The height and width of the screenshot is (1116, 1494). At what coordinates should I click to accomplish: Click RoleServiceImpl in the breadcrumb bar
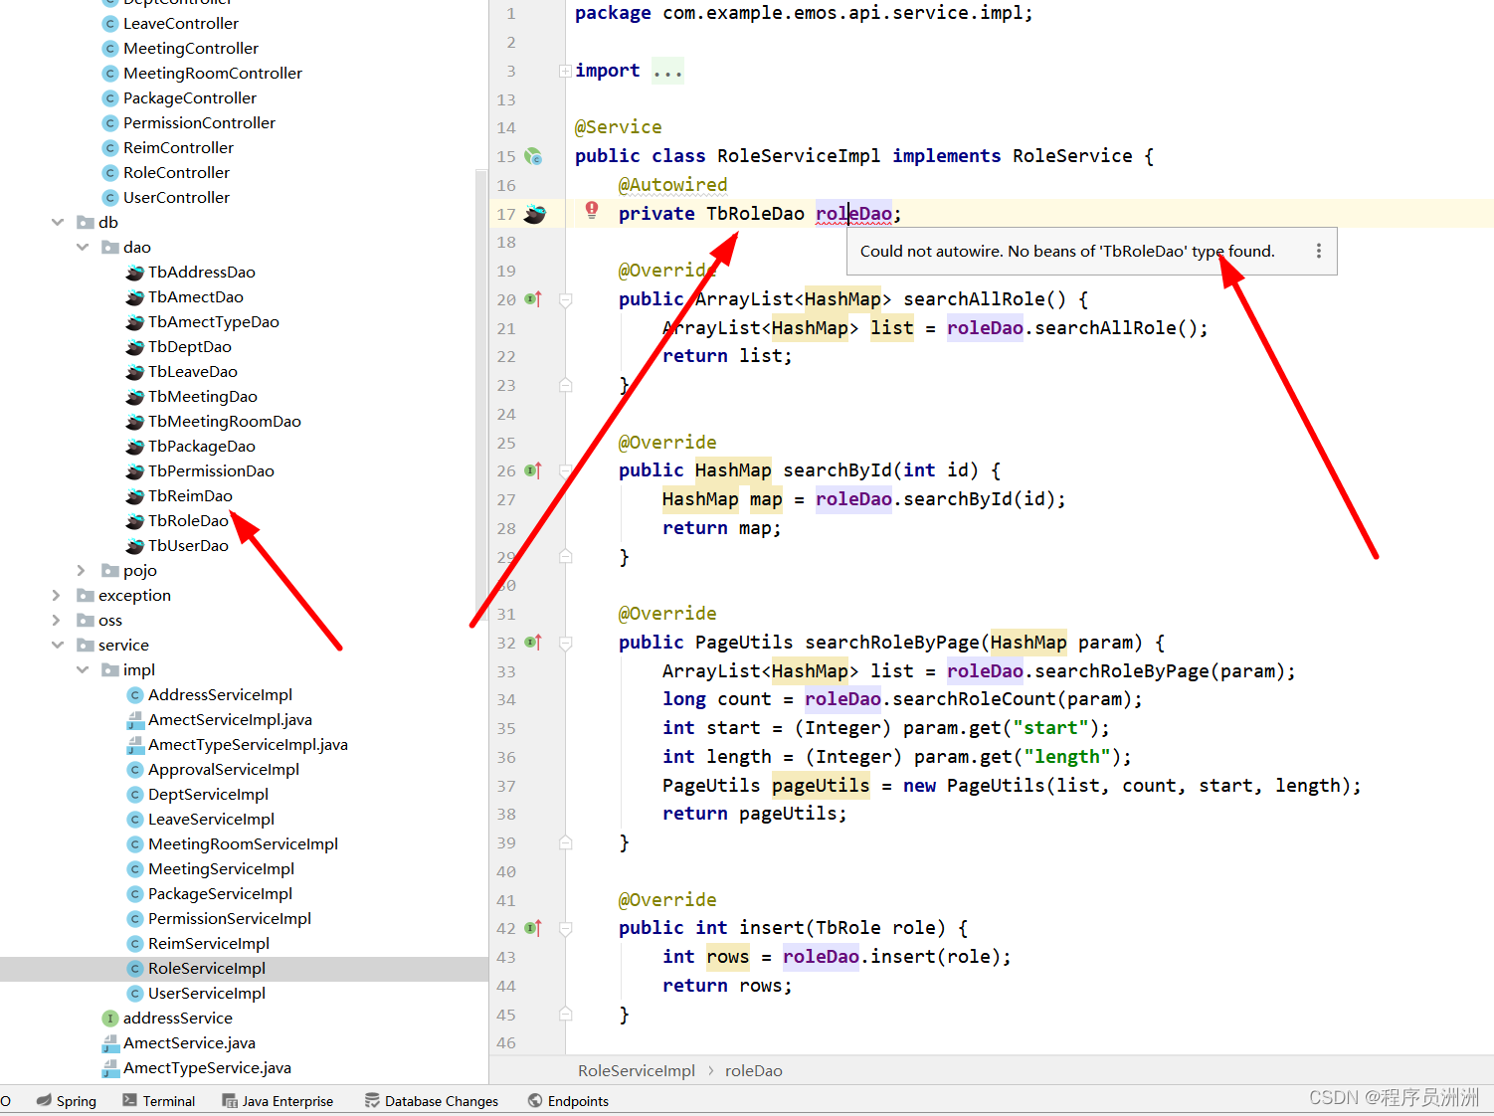(636, 1070)
